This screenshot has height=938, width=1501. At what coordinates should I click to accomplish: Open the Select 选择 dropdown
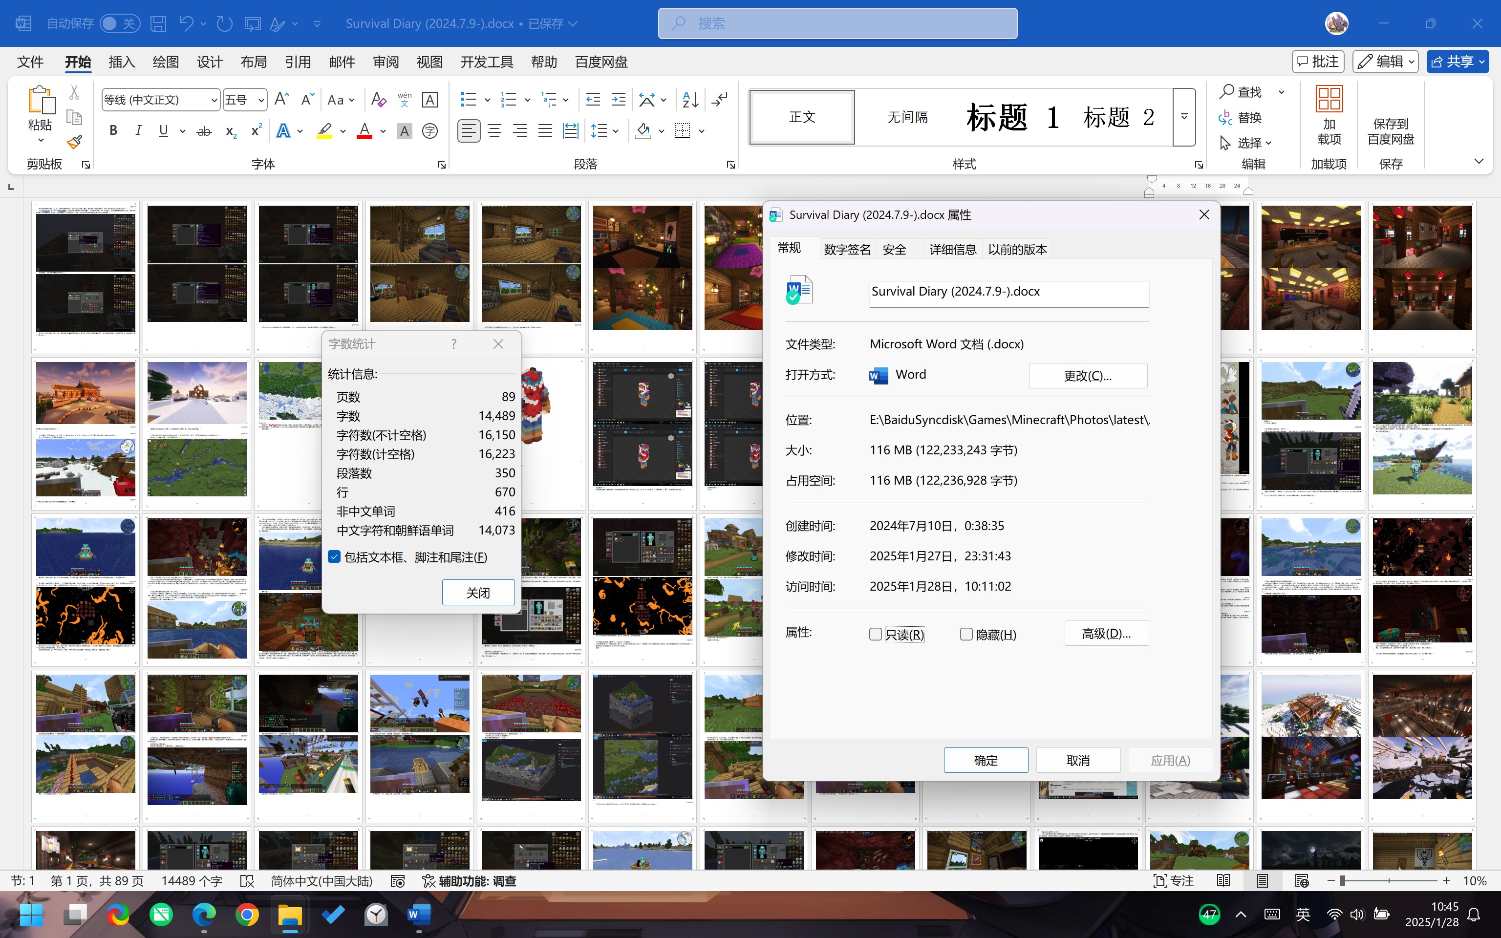1245,143
